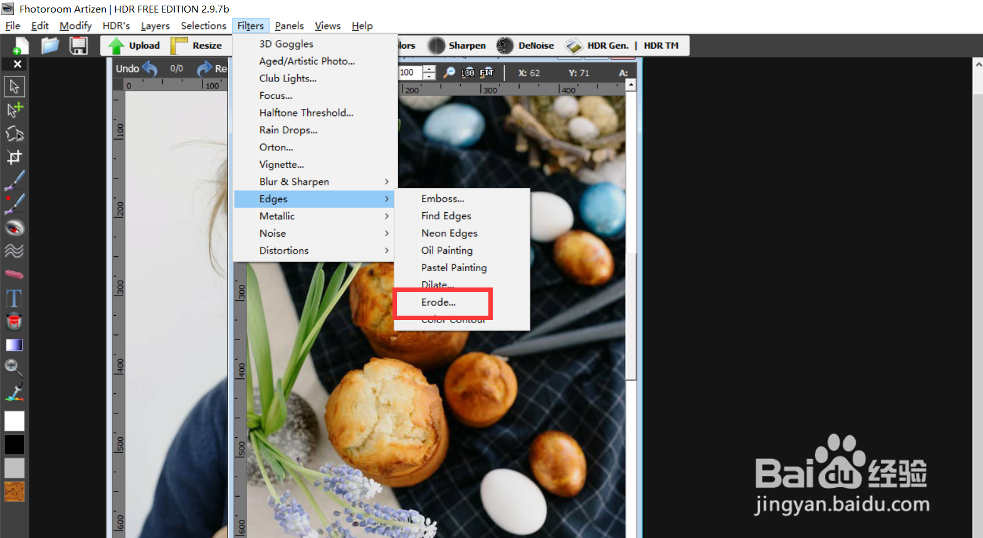Click the zoom field stepper arrows
This screenshot has height=538, width=983.
click(x=429, y=73)
